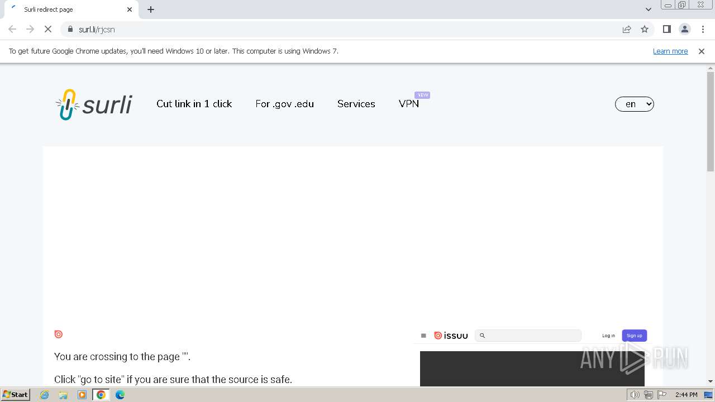Click the surli logo
The height and width of the screenshot is (402, 715).
coord(94,104)
